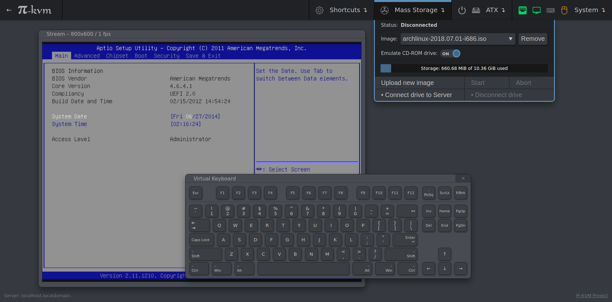
Task: Open the image selection dropdown
Action: [x=457, y=39]
